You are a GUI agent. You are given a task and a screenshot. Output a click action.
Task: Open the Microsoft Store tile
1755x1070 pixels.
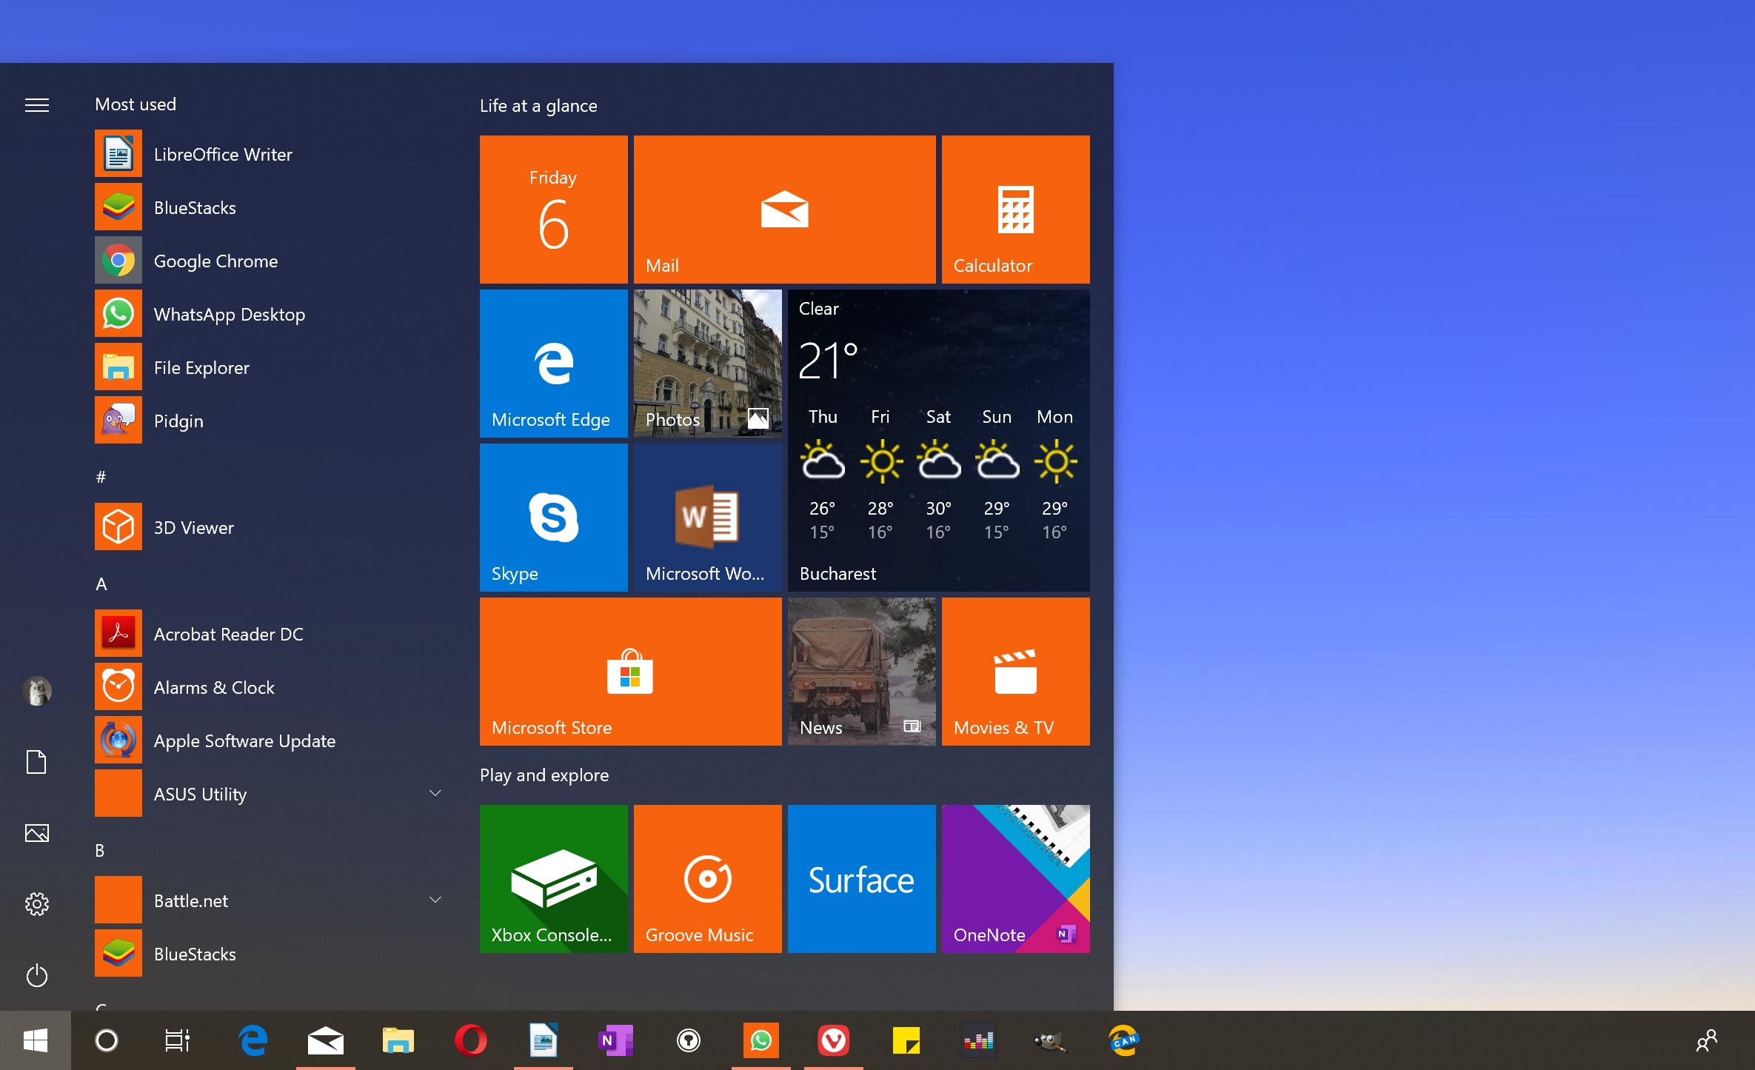[x=631, y=672]
